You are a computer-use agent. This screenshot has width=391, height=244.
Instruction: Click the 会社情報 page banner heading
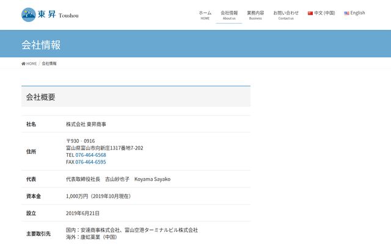tap(41, 45)
